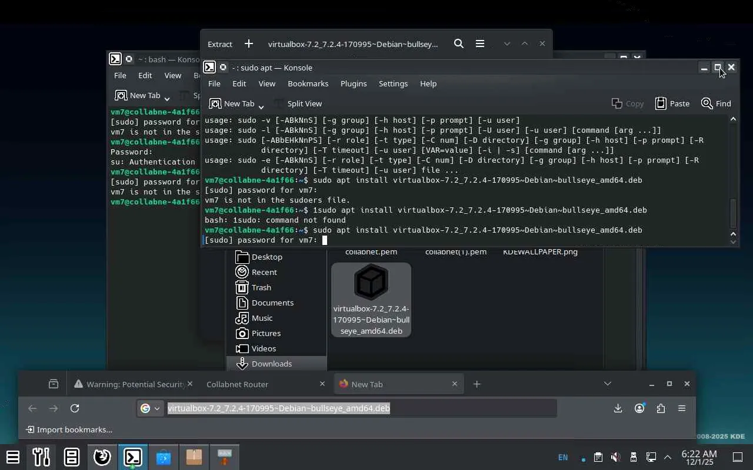Image resolution: width=753 pixels, height=470 pixels.
Task: Open the Google search engine dropdown in address bar
Action: 149,408
